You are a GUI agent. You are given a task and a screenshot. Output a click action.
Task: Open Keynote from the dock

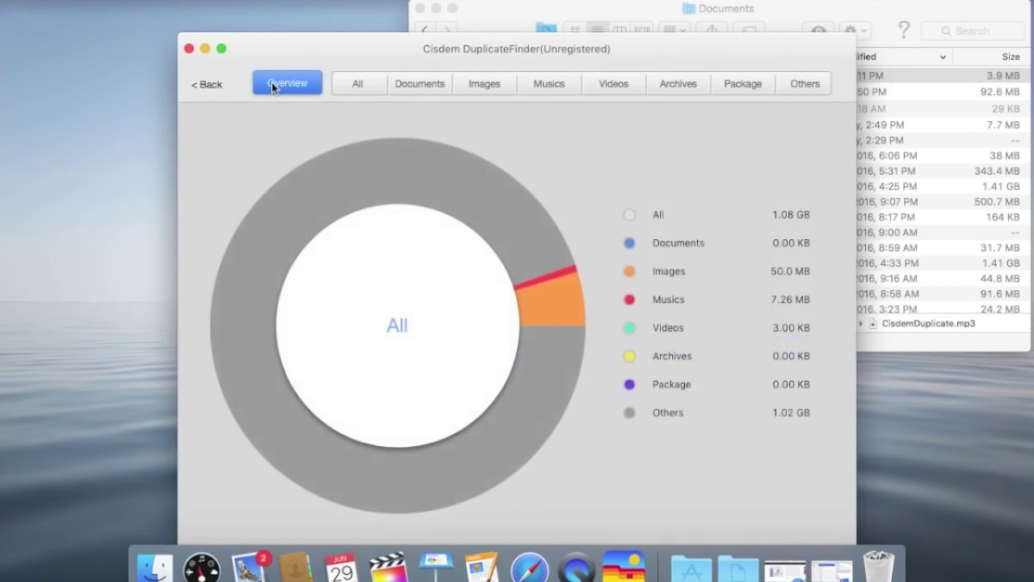pos(436,568)
